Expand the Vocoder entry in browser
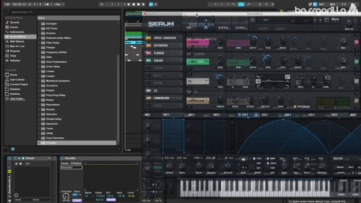 (39, 143)
